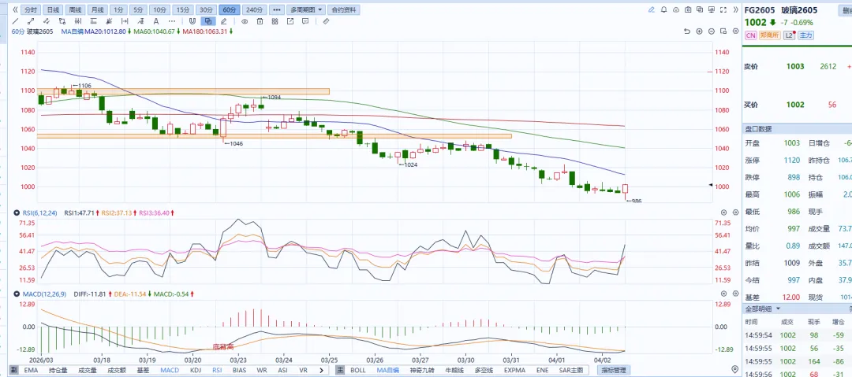Open the drawing tools grid icon
This screenshot has width=852, height=377.
pyautogui.click(x=275, y=21)
